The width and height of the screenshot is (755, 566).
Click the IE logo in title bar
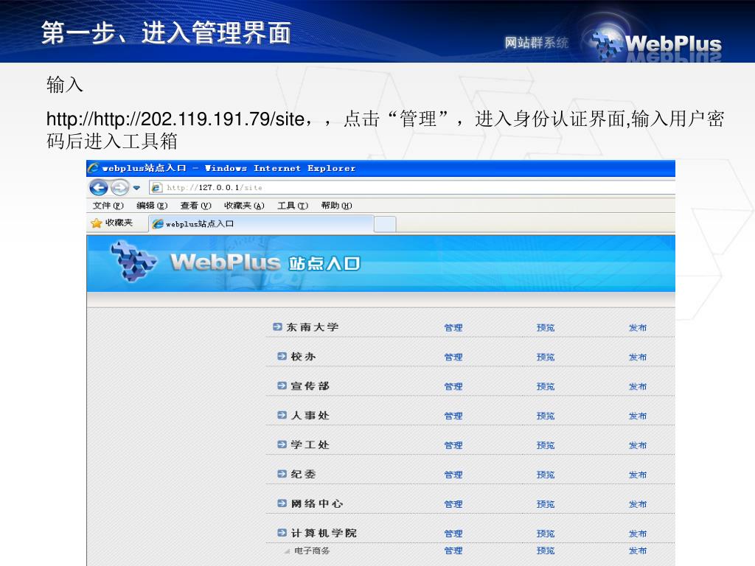[94, 168]
